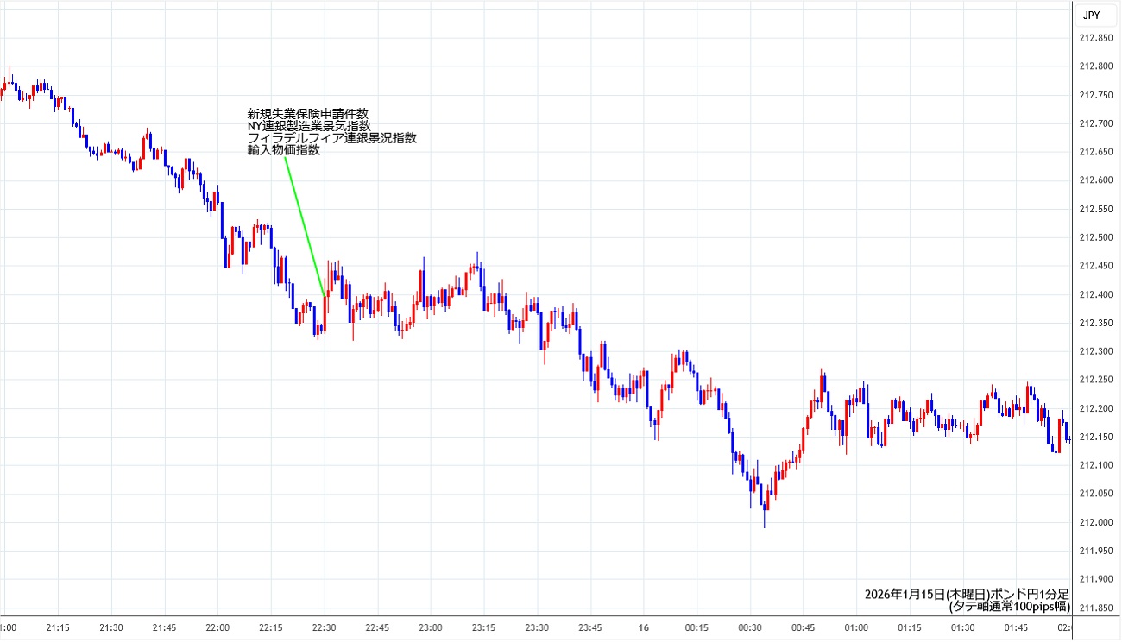The height and width of the screenshot is (643, 1122).
Task: Click the 2026年1月15日 ポンド円1分足 caption
Action: 967,595
